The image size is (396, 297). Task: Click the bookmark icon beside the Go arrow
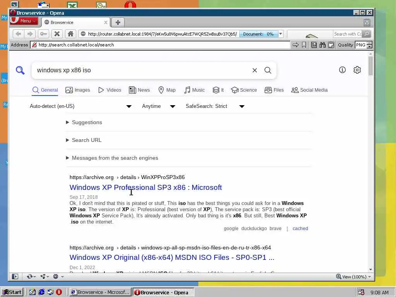304,45
